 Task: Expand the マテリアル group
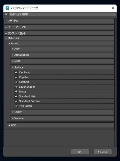(x=59, y=21)
